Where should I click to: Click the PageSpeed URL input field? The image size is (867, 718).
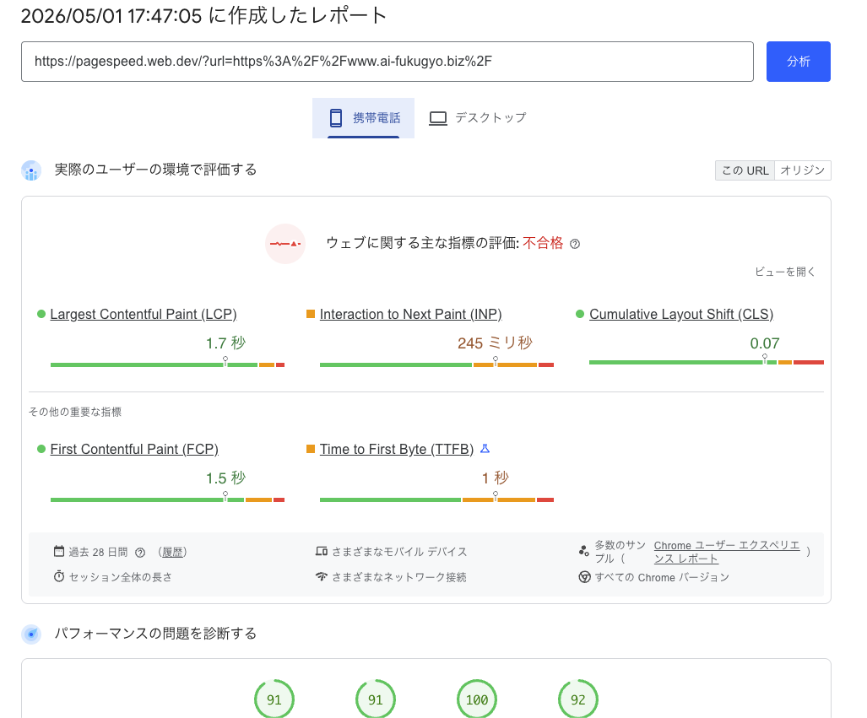[387, 62]
